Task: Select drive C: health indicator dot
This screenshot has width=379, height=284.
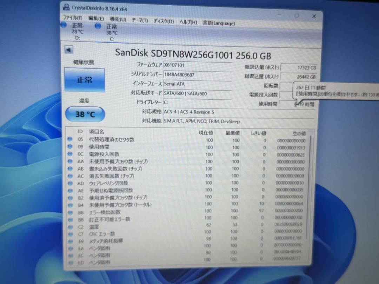Action: (x=98, y=26)
